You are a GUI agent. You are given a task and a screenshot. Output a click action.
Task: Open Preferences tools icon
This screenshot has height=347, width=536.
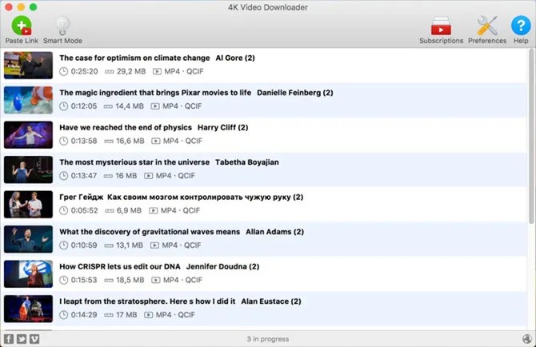[486, 26]
